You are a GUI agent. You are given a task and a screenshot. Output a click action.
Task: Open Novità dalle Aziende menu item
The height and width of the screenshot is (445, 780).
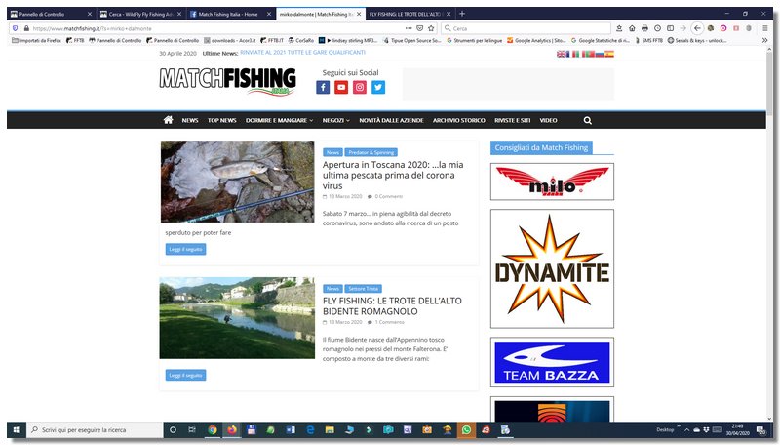pos(391,120)
